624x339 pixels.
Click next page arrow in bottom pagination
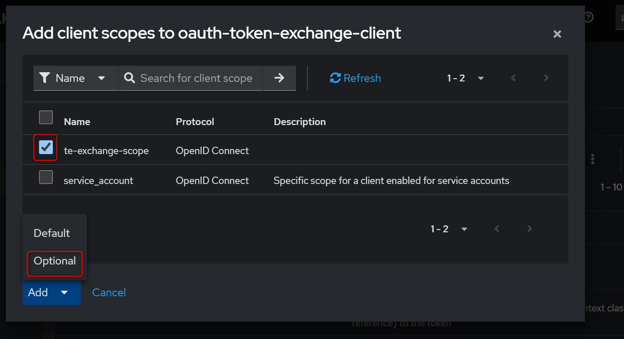pos(530,229)
